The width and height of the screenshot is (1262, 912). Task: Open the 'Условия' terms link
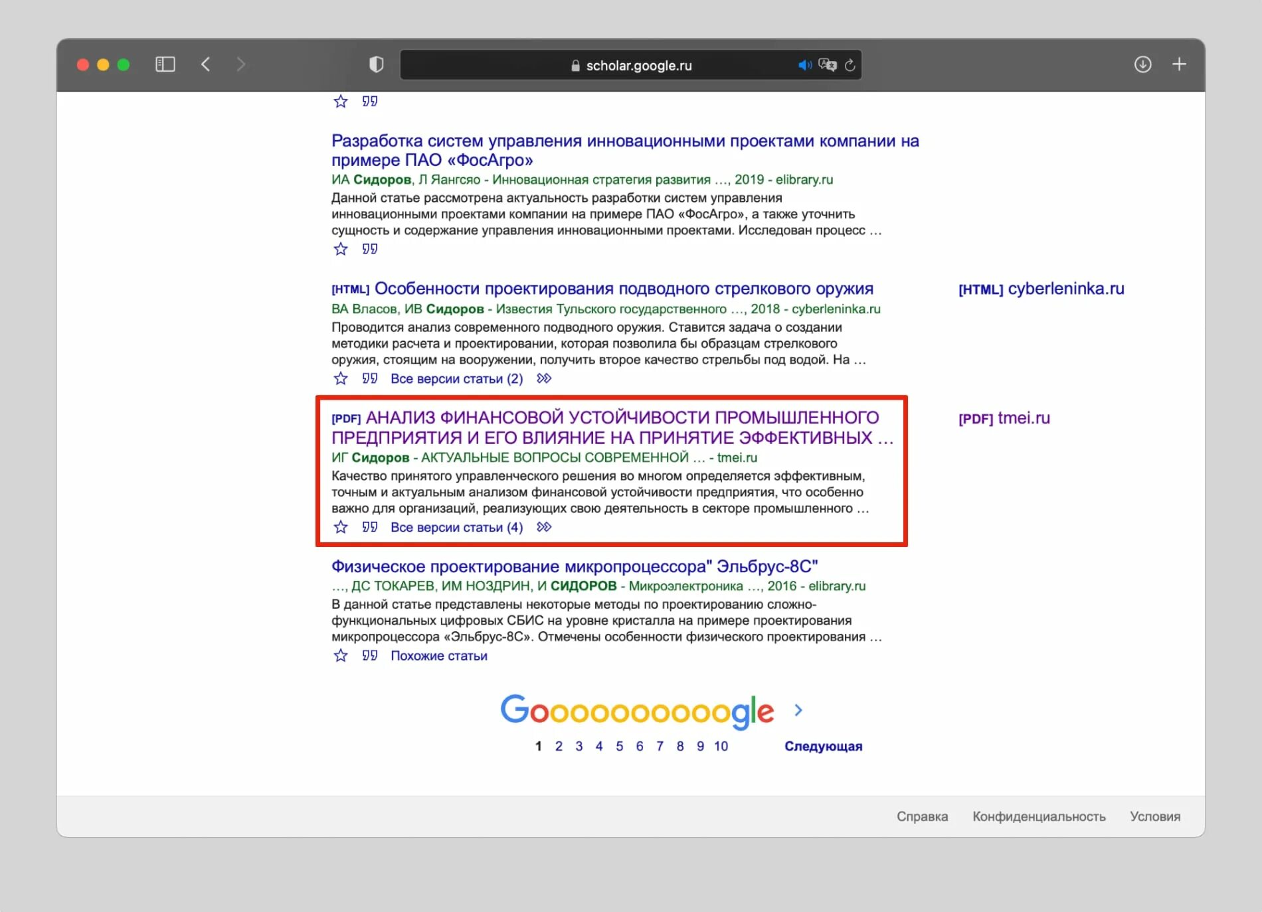pos(1155,816)
